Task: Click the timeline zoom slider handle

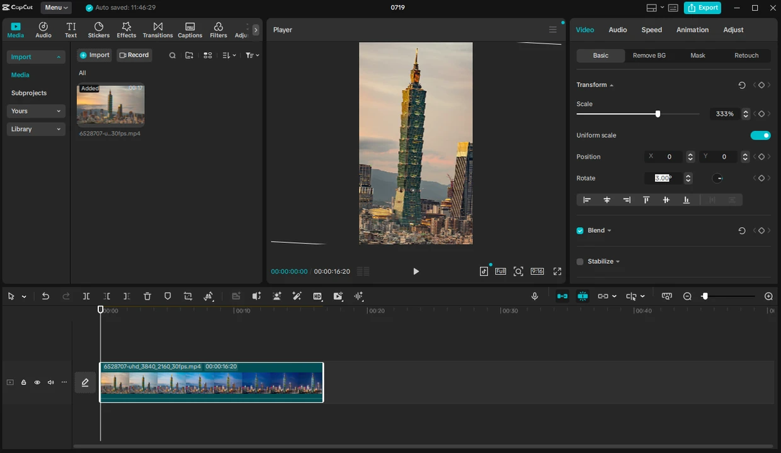Action: click(705, 296)
